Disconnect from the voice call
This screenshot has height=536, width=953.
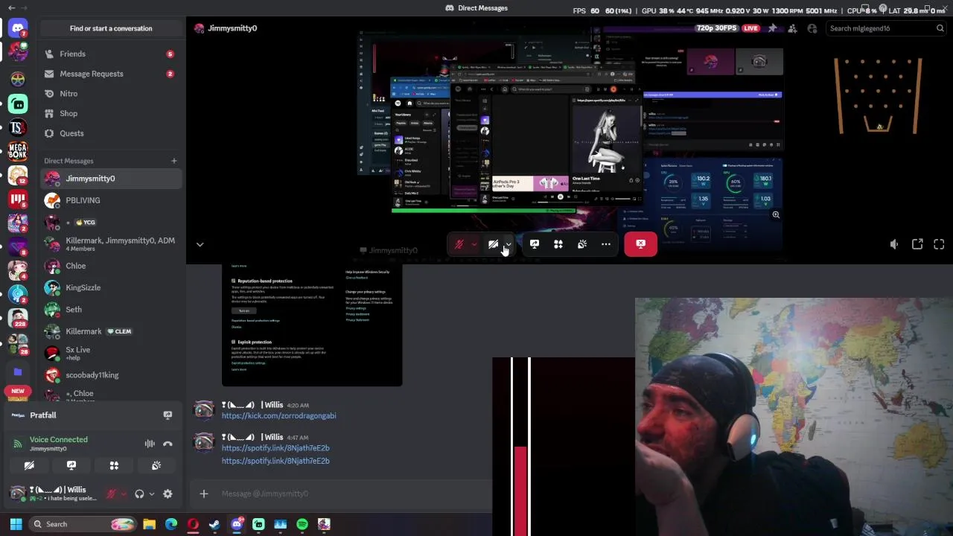pos(168,444)
